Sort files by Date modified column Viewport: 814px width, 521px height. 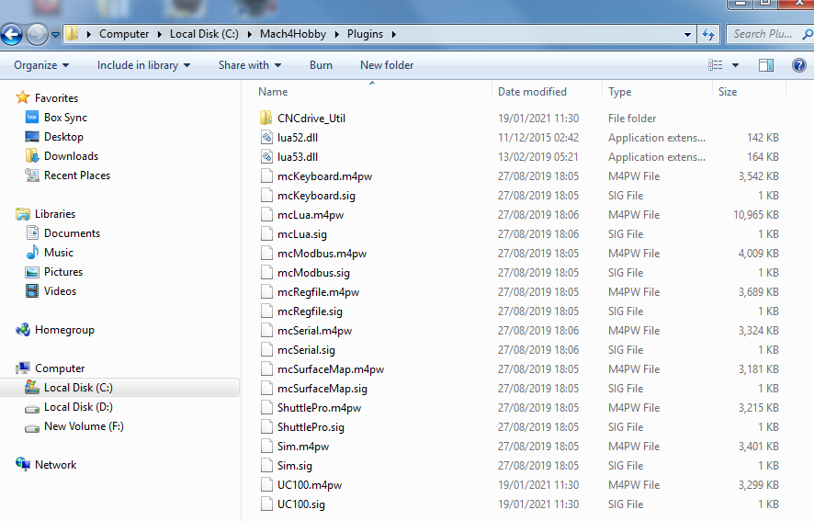click(x=532, y=92)
